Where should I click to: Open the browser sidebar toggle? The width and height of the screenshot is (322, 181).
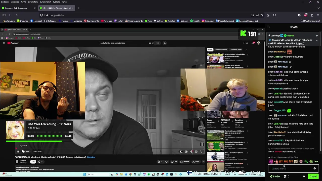(4, 15)
